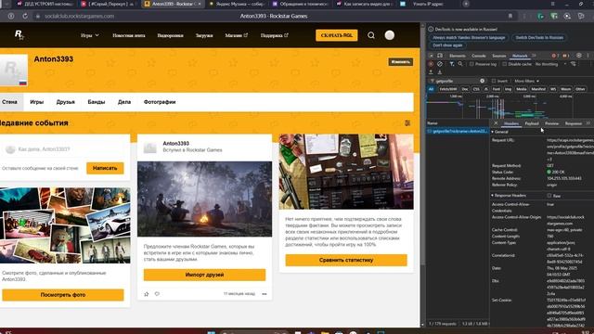The width and height of the screenshot is (594, 334).
Task: Open feed filter settings icon
Action: (x=407, y=123)
